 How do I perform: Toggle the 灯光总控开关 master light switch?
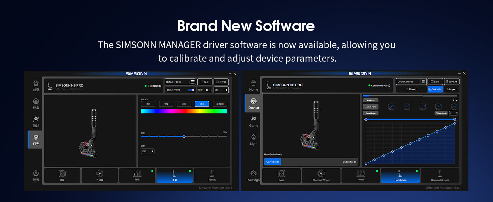click(x=191, y=90)
